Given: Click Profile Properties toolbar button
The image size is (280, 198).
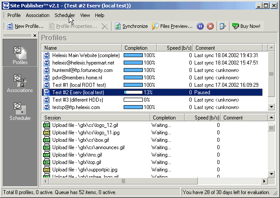Looking at the screenshot, I should click(x=73, y=26).
